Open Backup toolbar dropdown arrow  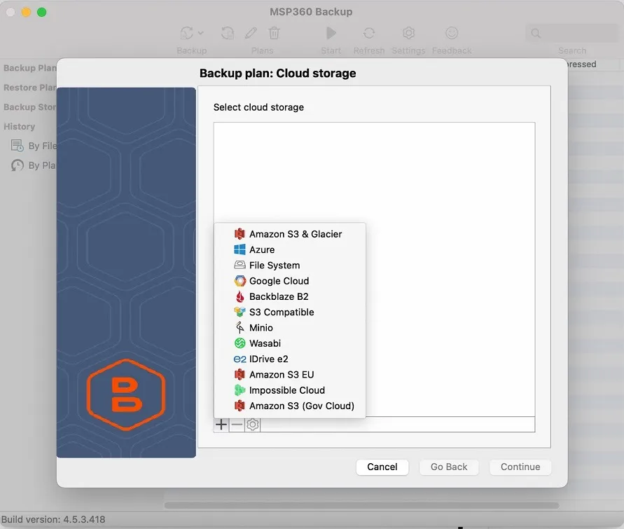[200, 33]
